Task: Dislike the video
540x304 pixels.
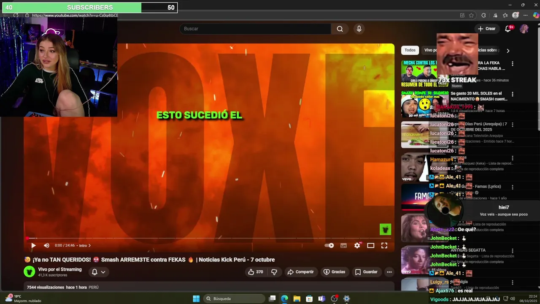Action: click(x=274, y=272)
